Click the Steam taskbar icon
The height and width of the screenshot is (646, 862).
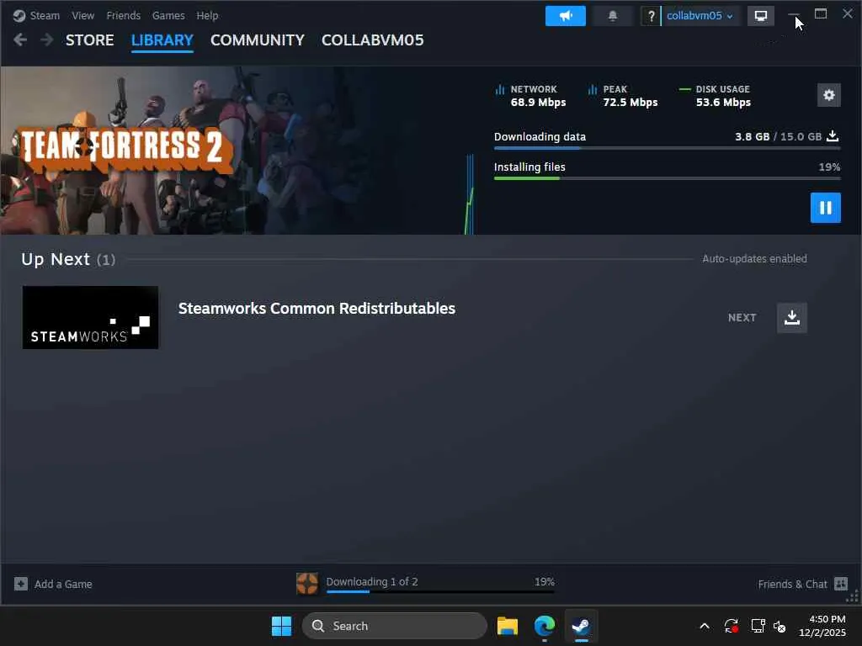click(581, 626)
